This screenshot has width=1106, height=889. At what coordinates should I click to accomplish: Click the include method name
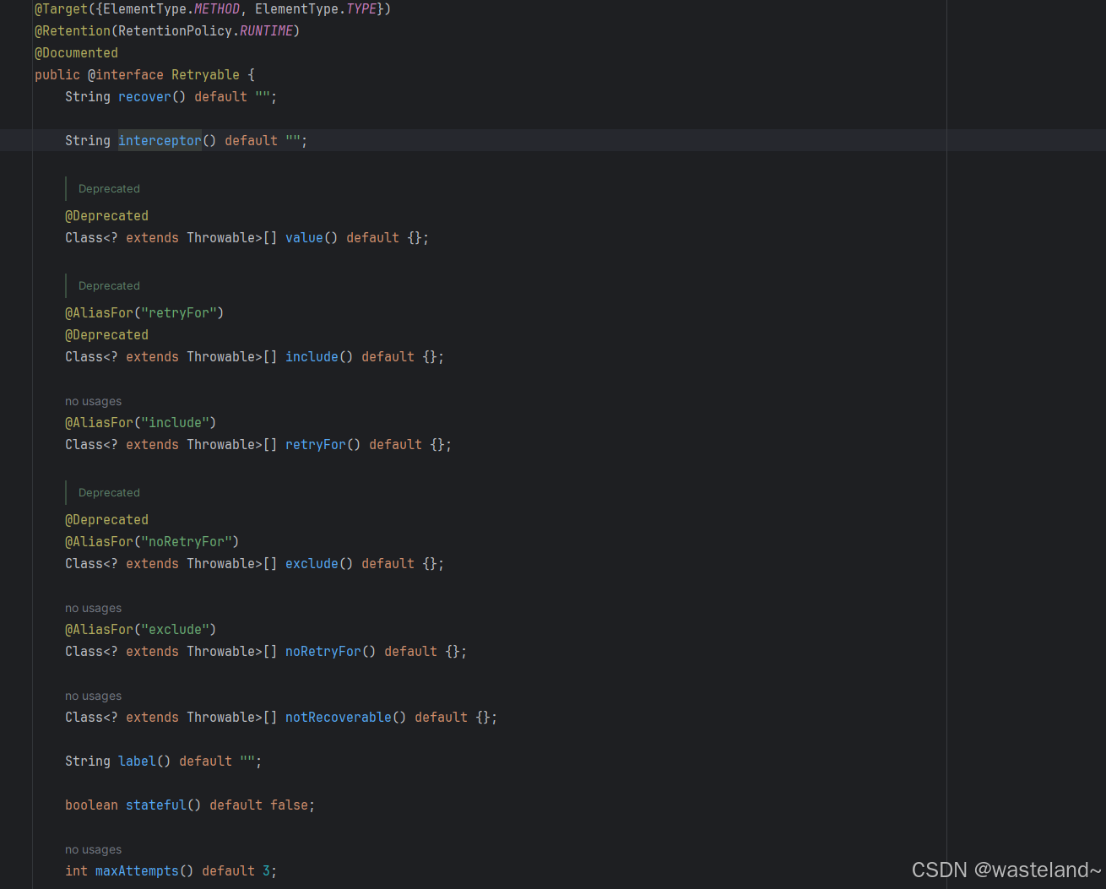coord(312,356)
